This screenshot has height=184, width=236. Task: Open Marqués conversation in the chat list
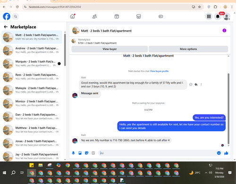[x=32, y=64]
